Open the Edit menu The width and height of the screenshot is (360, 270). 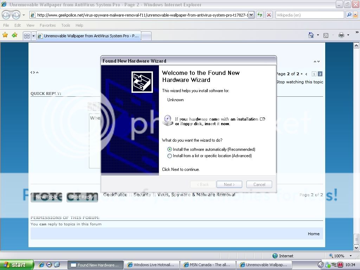click(x=18, y=25)
